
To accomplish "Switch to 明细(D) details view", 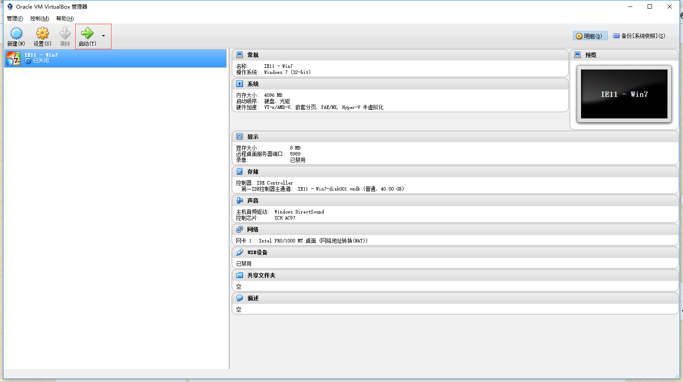I will pyautogui.click(x=590, y=36).
